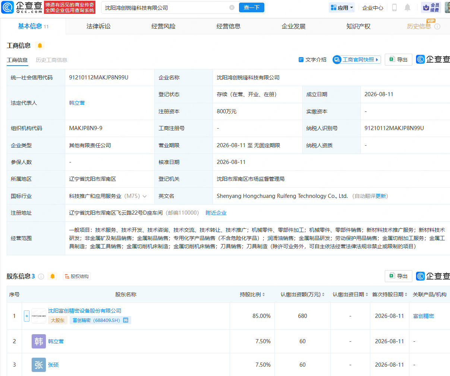Switch to 基本信息 tab
The height and width of the screenshot is (376, 450).
coord(33,26)
